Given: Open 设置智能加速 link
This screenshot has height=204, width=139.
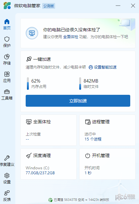Looking at the screenshot, I should (105, 67).
